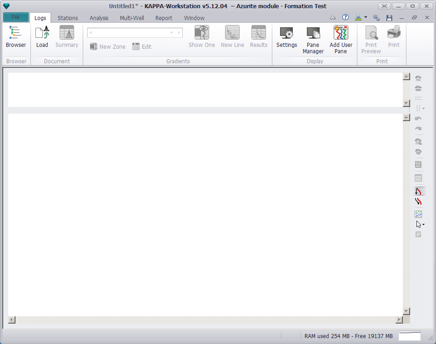Click the house-with-marker zoom icon
Viewport: 436px width, 344px height.
click(x=418, y=142)
